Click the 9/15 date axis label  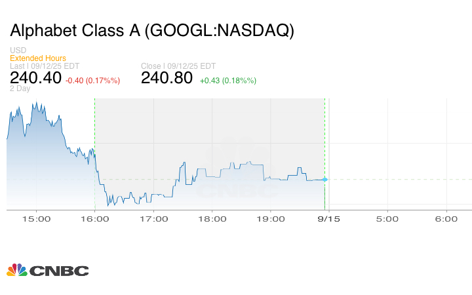tap(328, 218)
